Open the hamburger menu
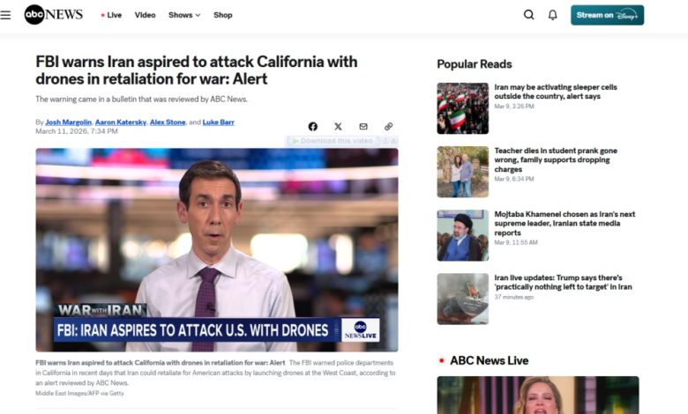The image size is (688, 414). pos(6,15)
